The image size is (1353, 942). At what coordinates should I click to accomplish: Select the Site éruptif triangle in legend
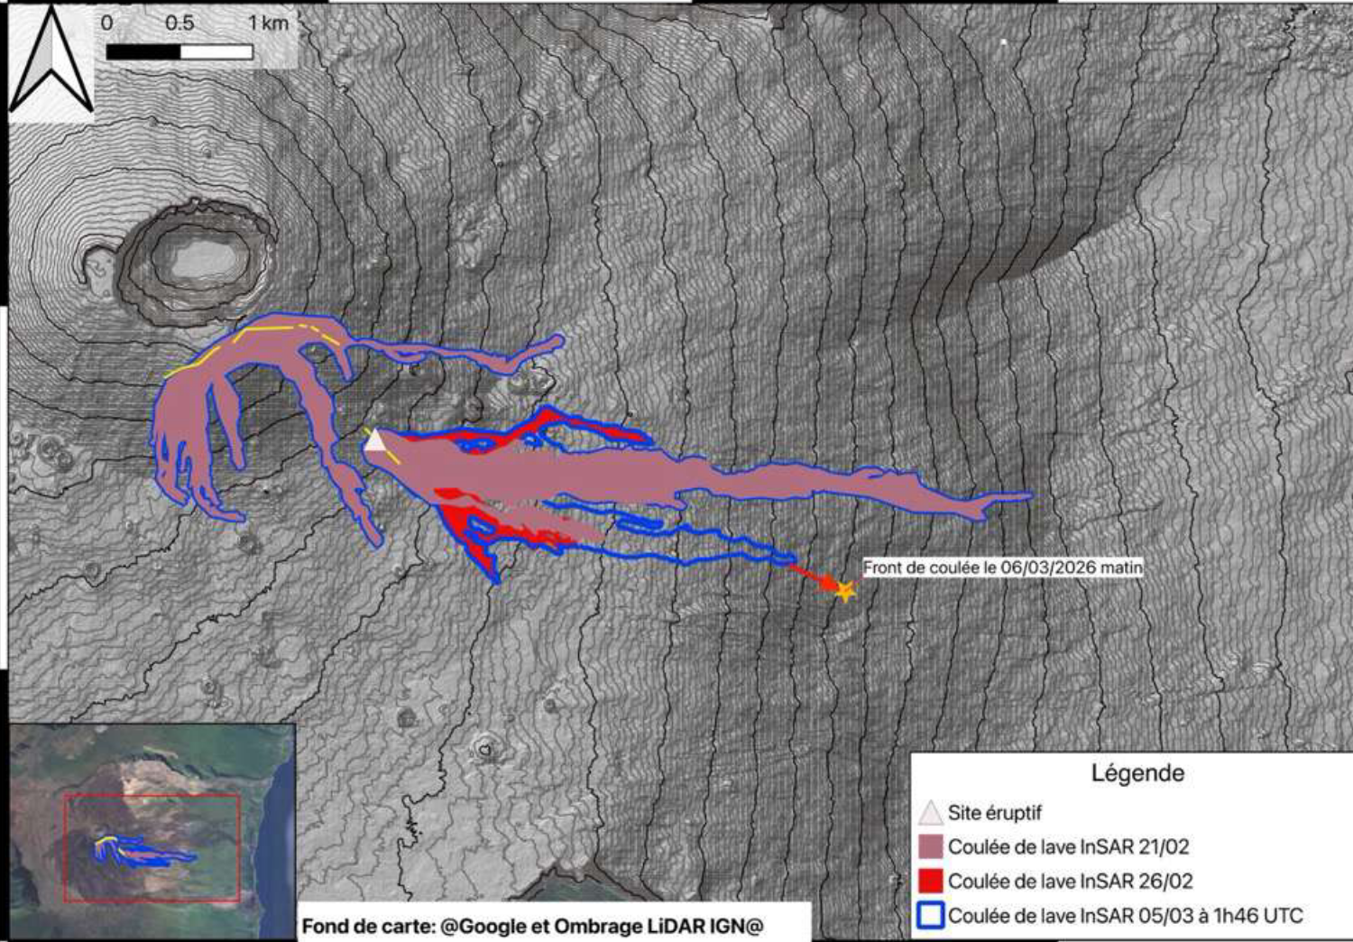(x=930, y=812)
